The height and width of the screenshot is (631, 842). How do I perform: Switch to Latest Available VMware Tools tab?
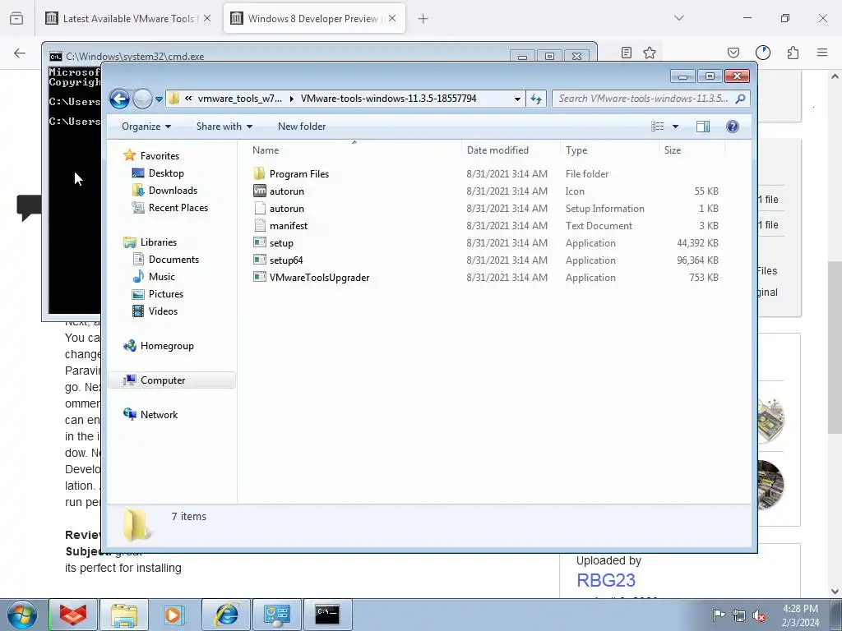pos(128,18)
